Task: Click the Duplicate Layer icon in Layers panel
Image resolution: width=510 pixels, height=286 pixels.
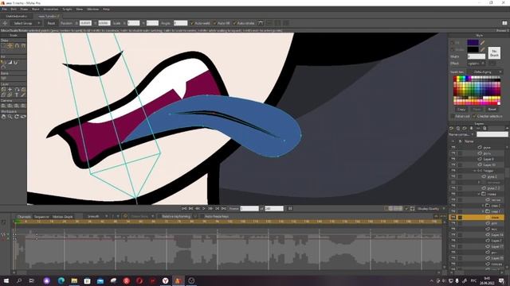Action: (x=458, y=129)
